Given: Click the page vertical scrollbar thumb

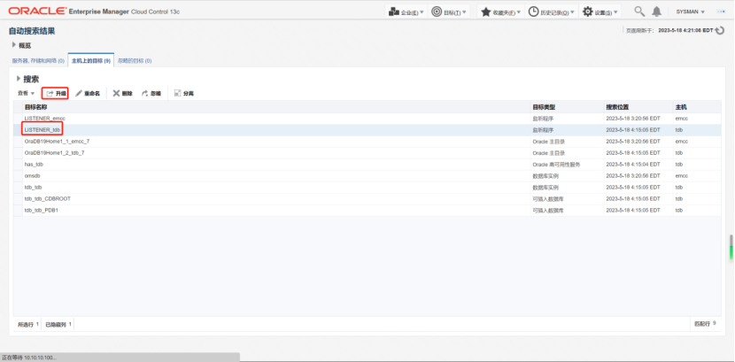Looking at the screenshot, I should click(x=731, y=247).
